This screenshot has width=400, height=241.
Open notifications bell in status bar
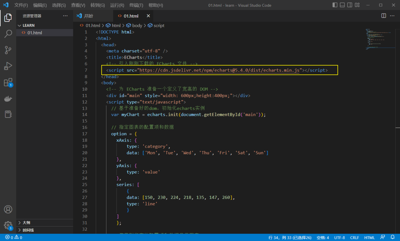[393, 237]
